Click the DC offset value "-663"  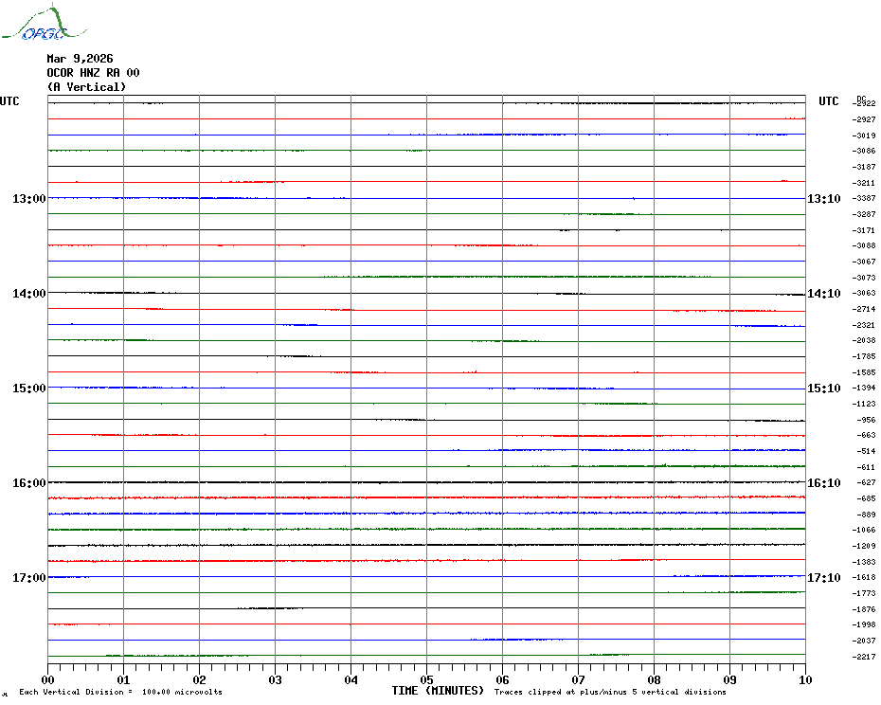(867, 436)
